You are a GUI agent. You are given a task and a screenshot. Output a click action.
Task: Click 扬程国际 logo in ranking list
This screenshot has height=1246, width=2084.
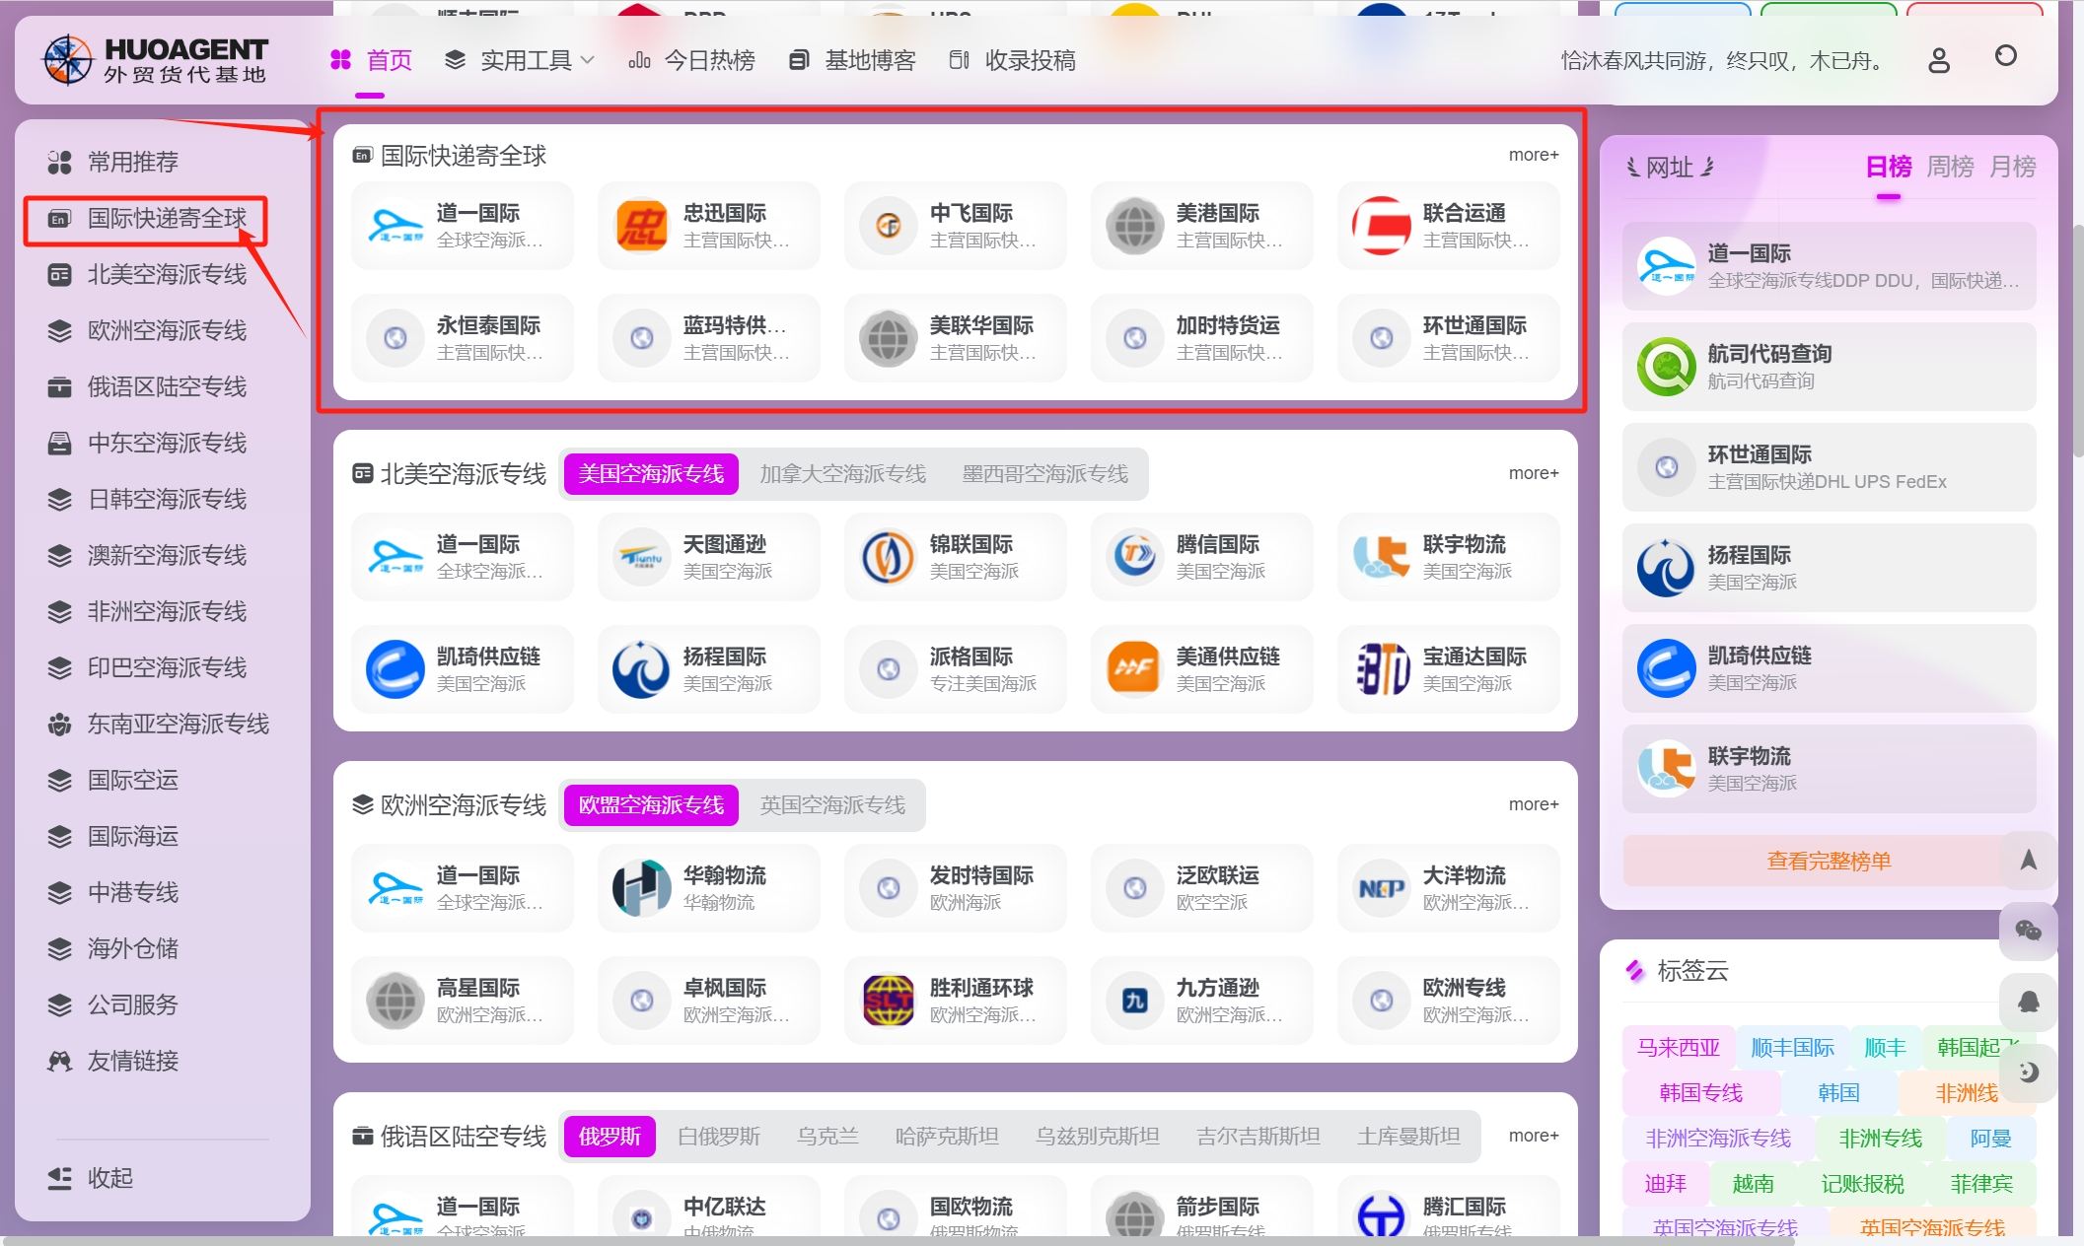pyautogui.click(x=1667, y=568)
